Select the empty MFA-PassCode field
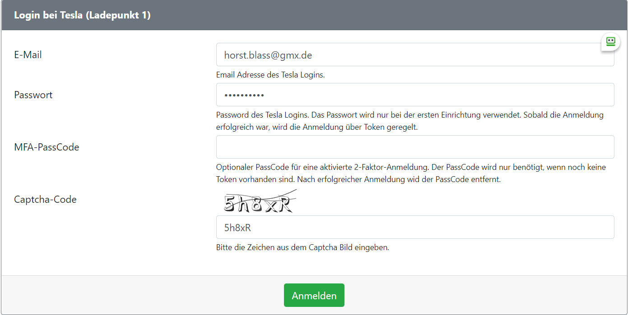This screenshot has height=315, width=632. 415,147
